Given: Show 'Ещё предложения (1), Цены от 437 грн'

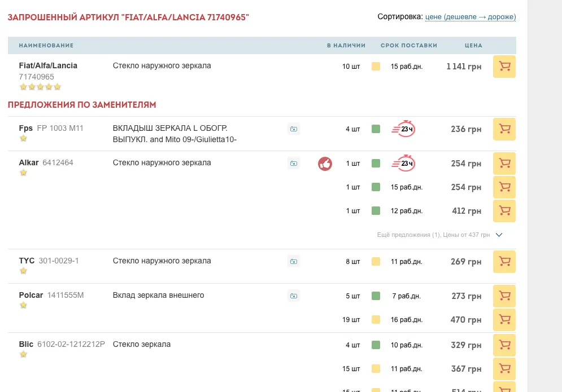Looking at the screenshot, I should point(433,235).
